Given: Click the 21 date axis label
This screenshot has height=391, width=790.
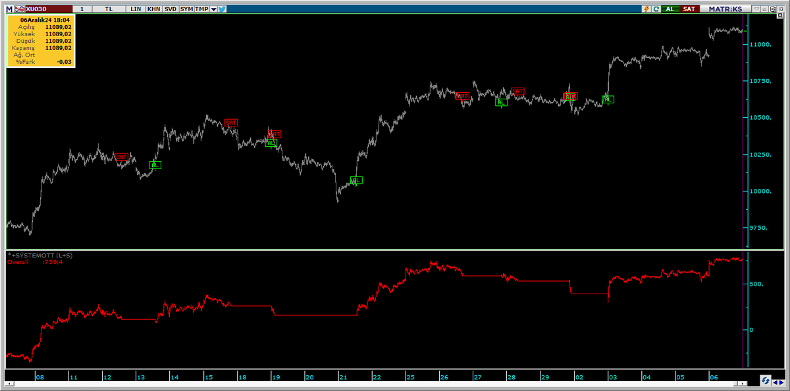Looking at the screenshot, I should coord(343,377).
